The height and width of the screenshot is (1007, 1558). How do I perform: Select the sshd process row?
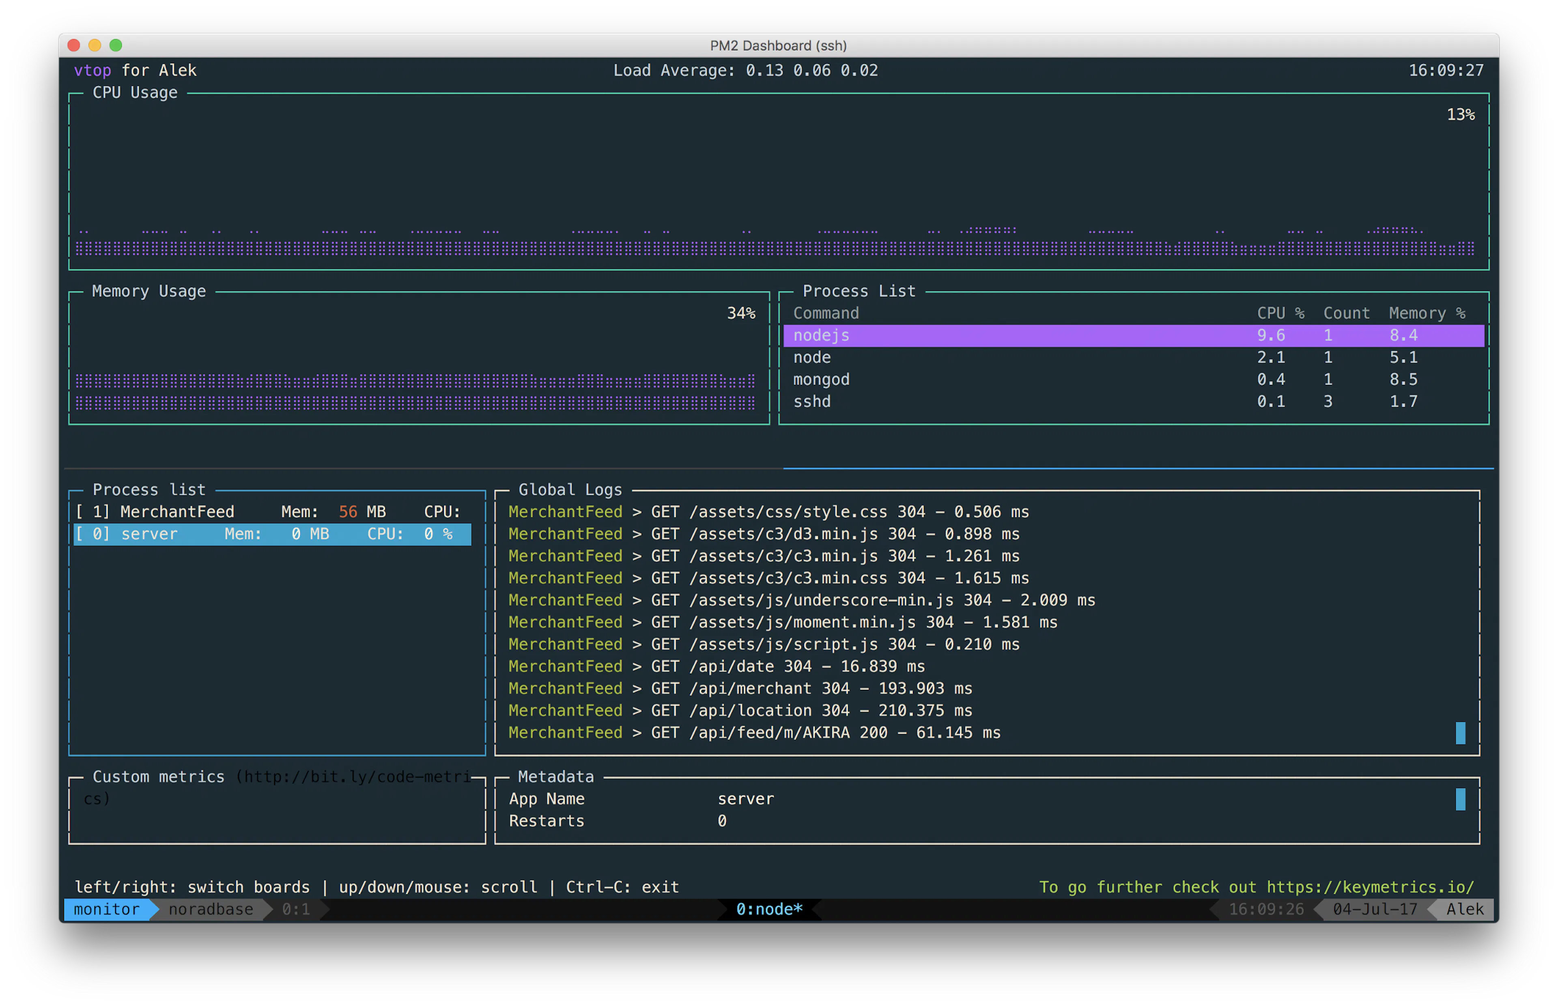coord(1134,402)
